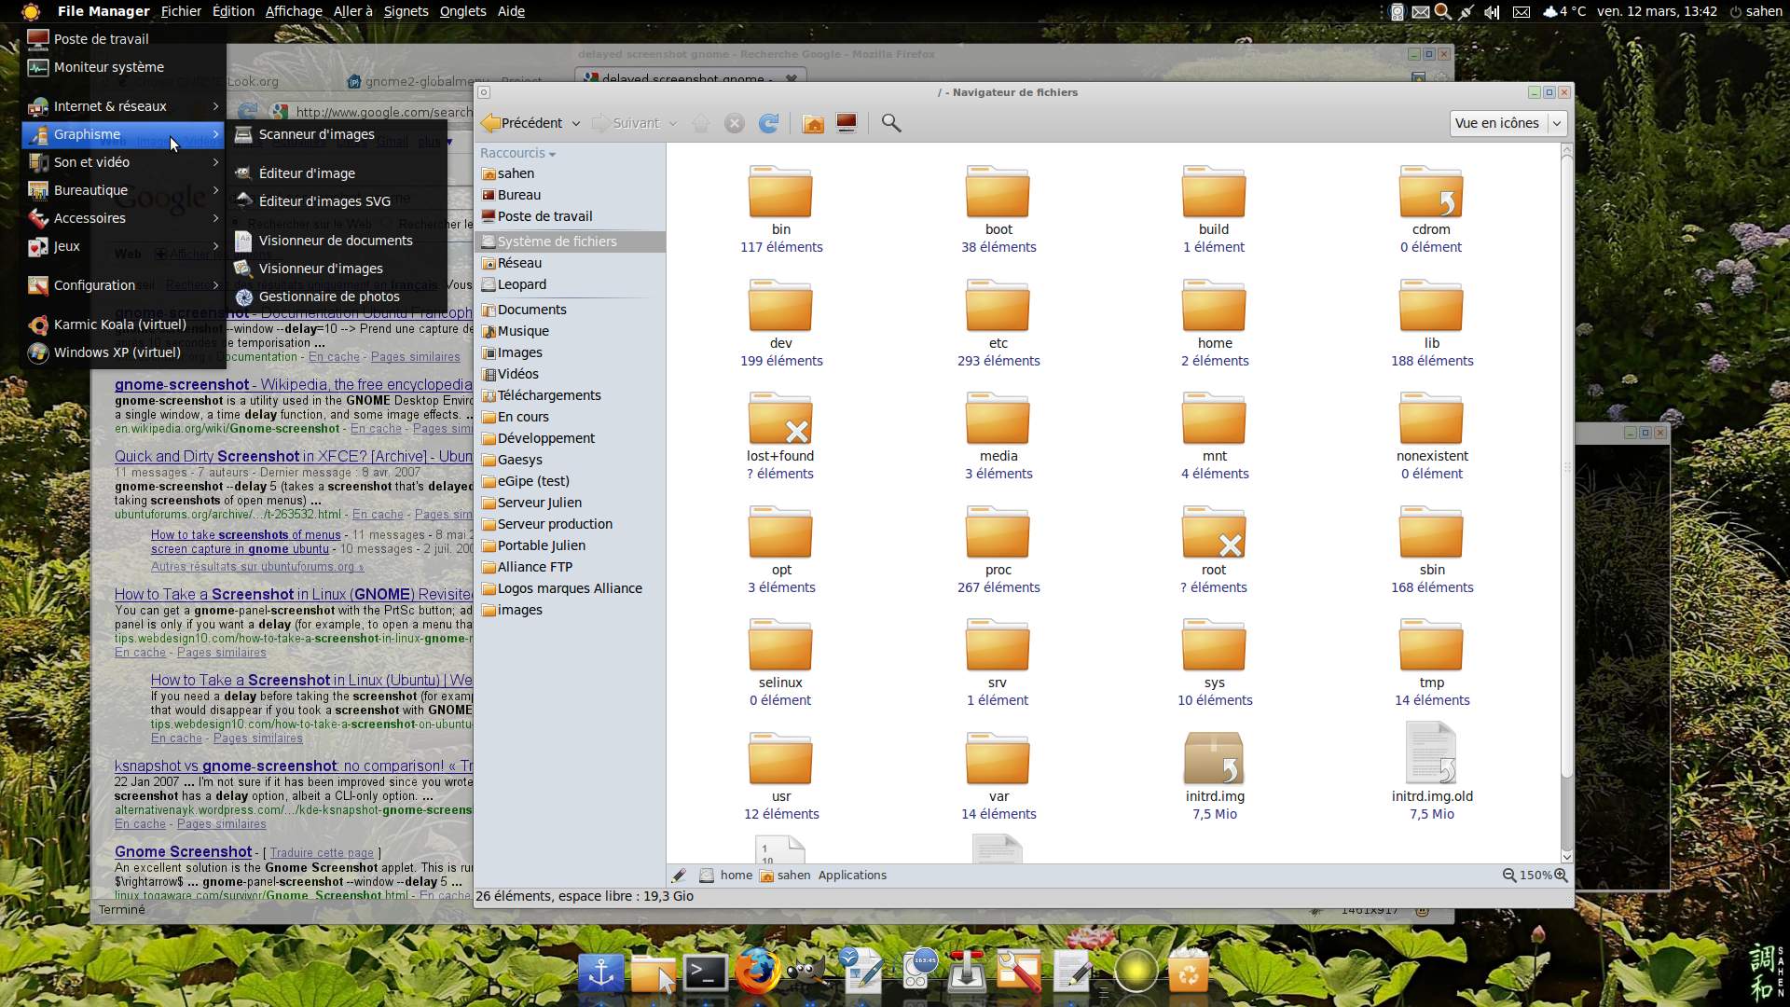Open the ksnapshot vs gnome-screenshot link

(x=293, y=766)
